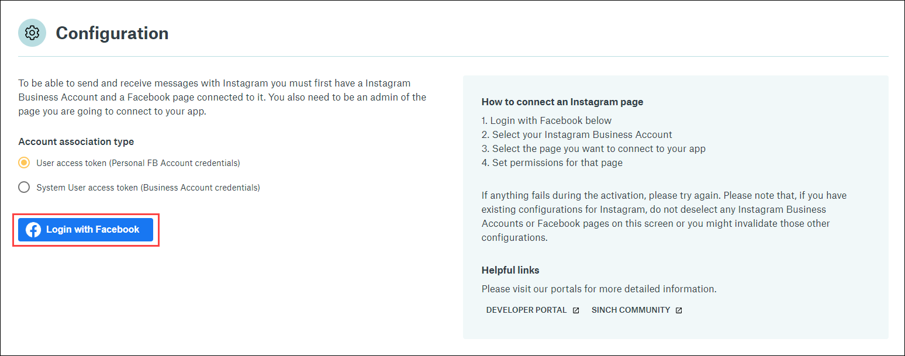Click step one of the Instagram connection instructions
Viewport: 905px width, 356px height.
pos(546,120)
